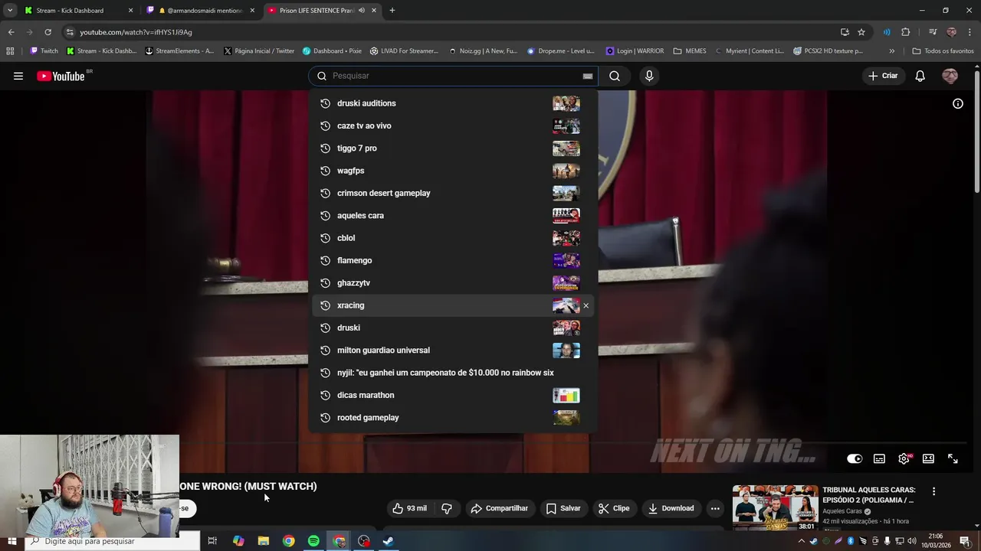This screenshot has width=981, height=551.
Task: Select 'flamengo' from search history
Action: tap(454, 260)
